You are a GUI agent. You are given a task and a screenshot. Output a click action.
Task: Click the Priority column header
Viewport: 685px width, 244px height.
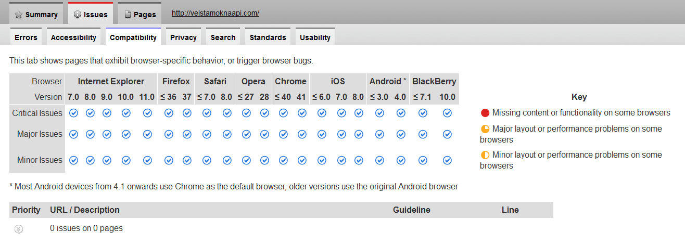[26, 210]
